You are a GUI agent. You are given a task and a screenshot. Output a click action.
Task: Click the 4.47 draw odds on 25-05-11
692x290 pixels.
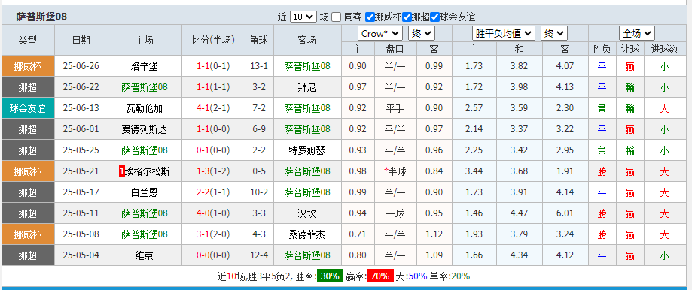(x=519, y=213)
